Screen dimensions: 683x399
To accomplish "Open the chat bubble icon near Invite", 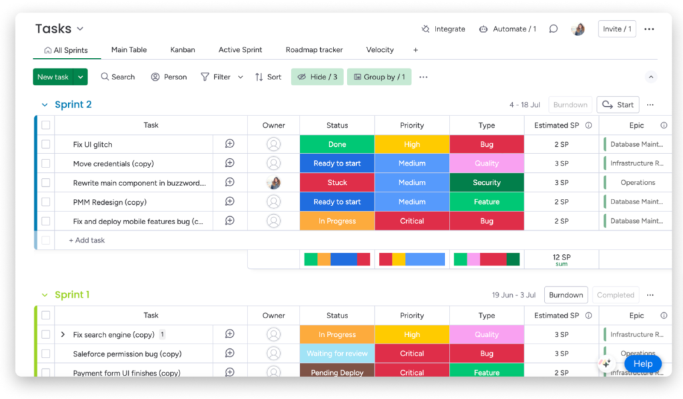I will point(552,29).
